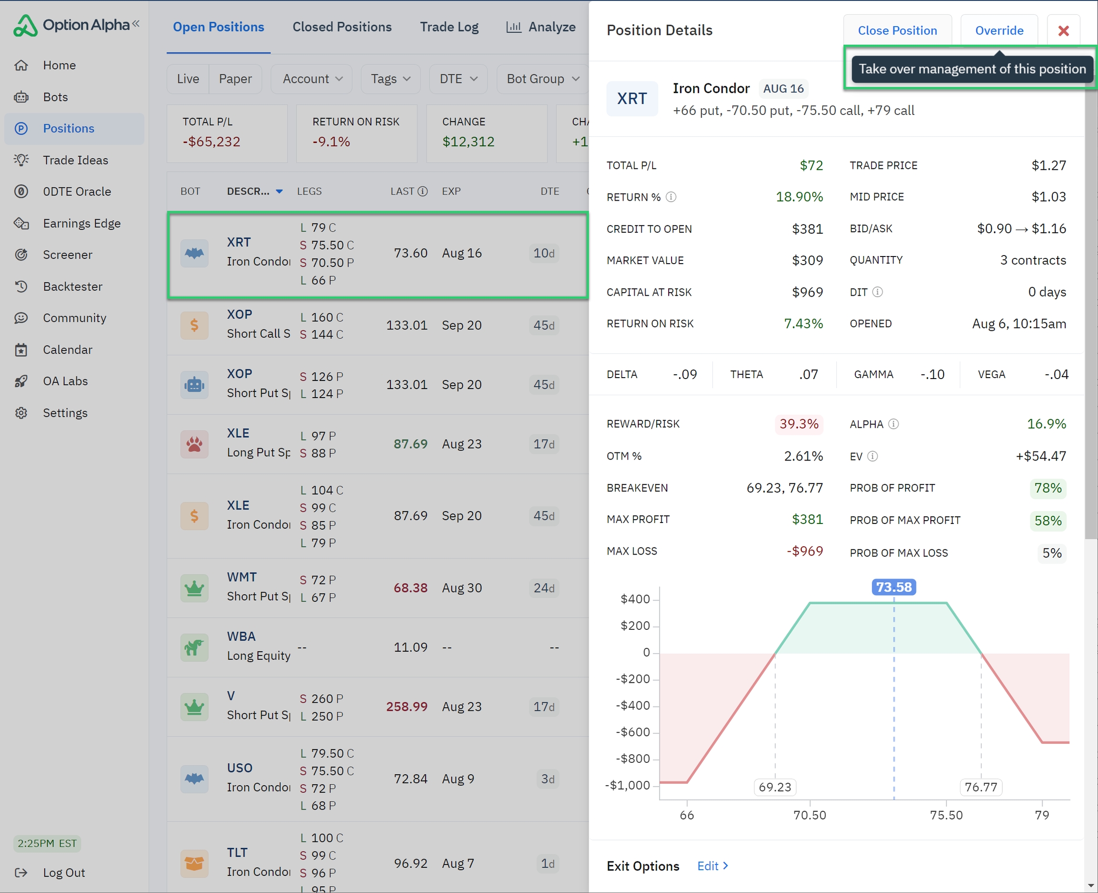Click the position details panel scrollbar
This screenshot has width=1098, height=893.
coord(1090,308)
